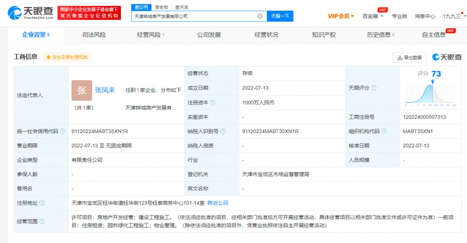
Task: Click the company name search input field
Action: pyautogui.click(x=194, y=16)
